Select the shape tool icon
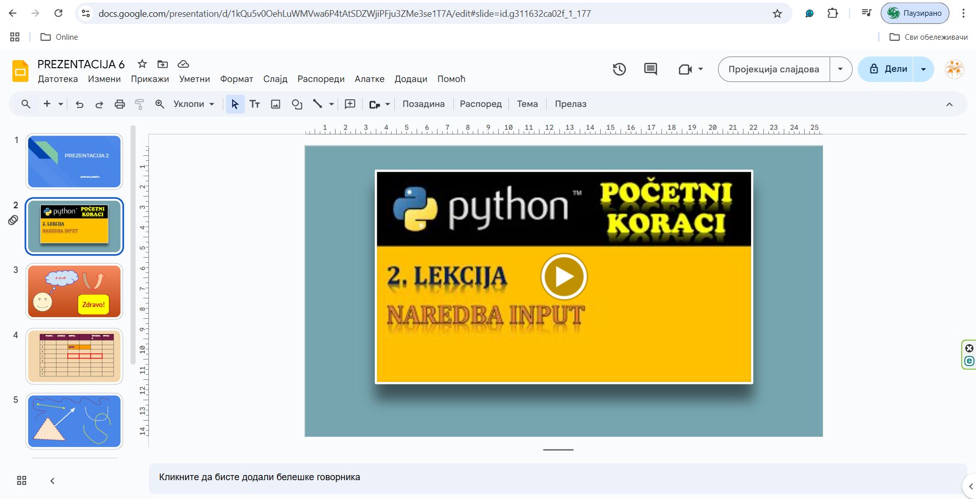 click(x=297, y=104)
